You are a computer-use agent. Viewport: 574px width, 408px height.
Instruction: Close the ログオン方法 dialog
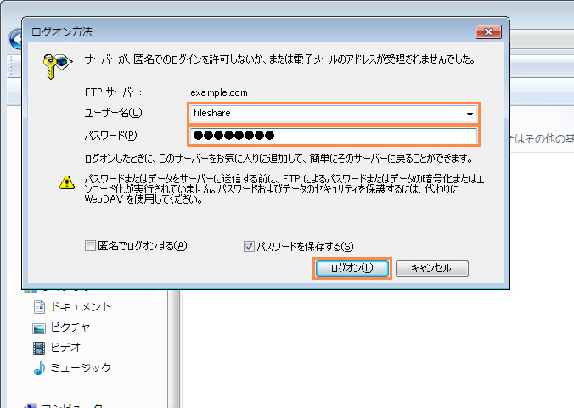pyautogui.click(x=488, y=31)
